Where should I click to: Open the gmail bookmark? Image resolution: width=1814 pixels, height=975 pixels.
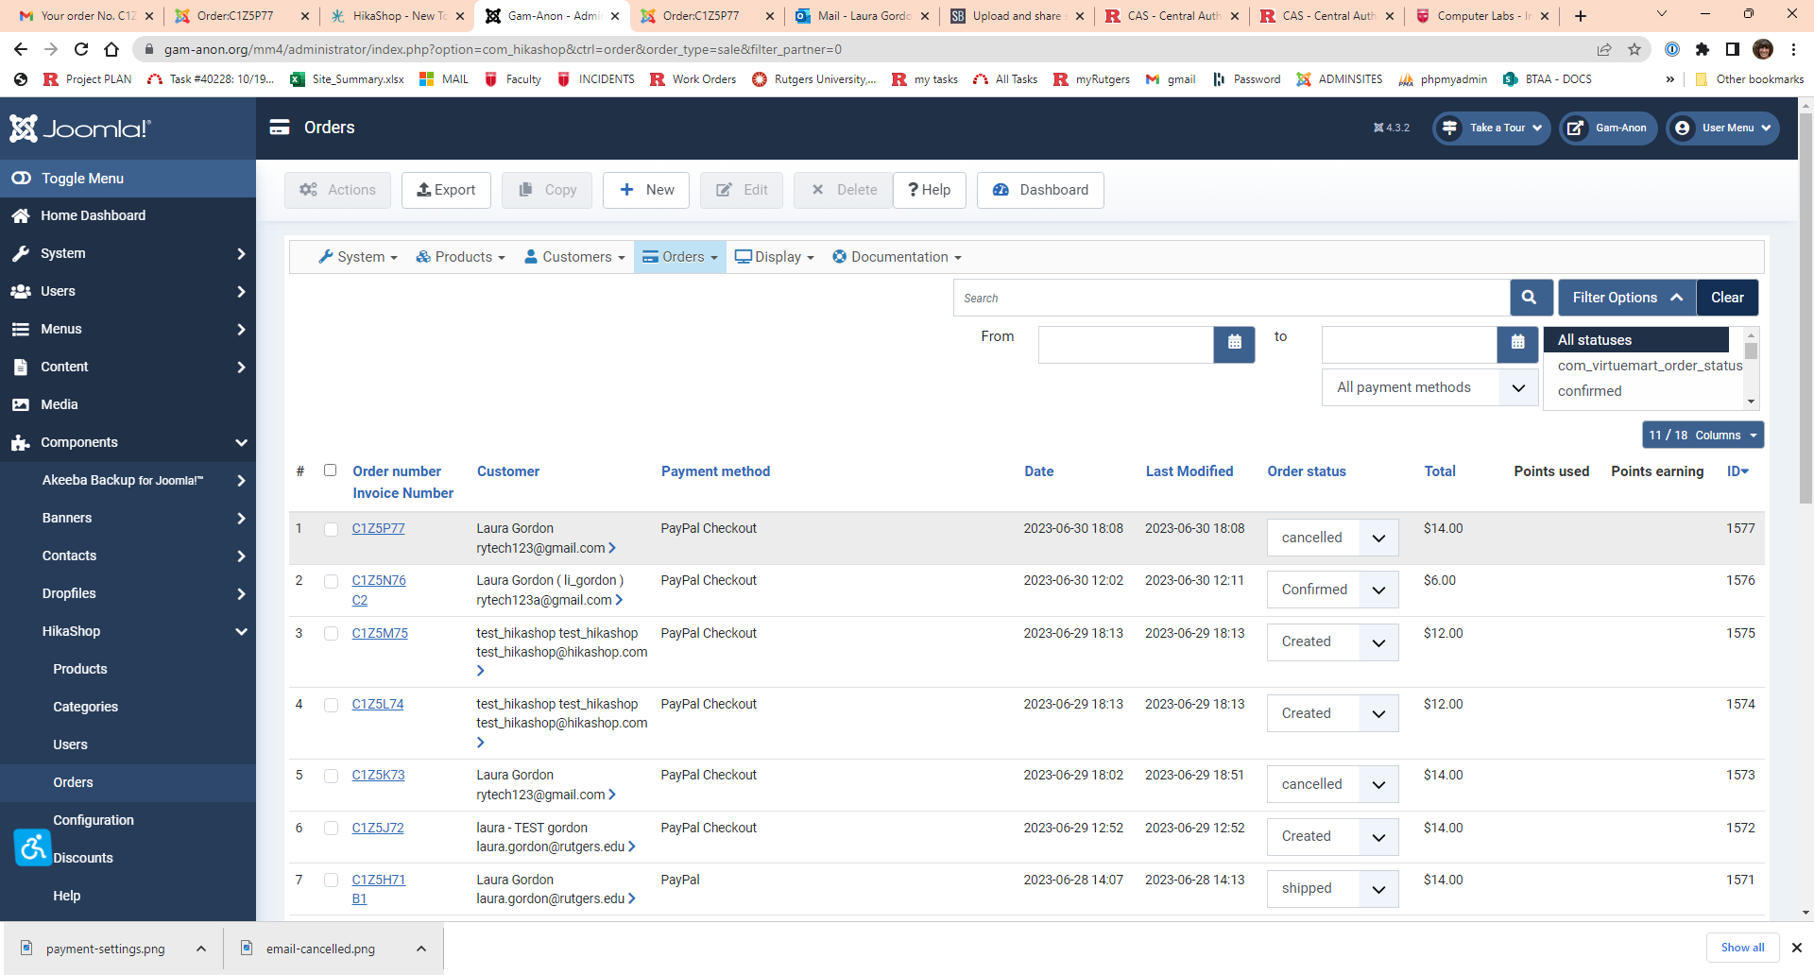click(1171, 79)
